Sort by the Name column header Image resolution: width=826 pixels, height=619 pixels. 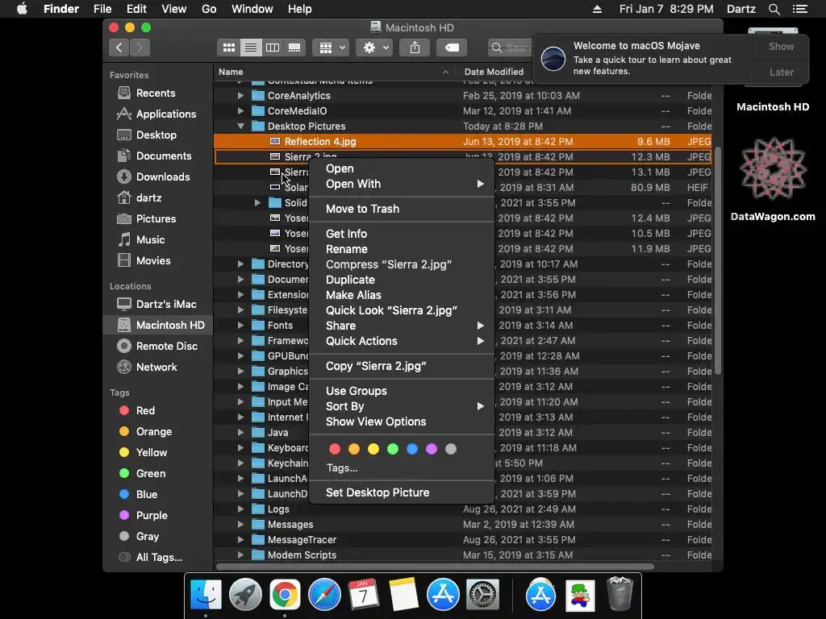pyautogui.click(x=334, y=72)
